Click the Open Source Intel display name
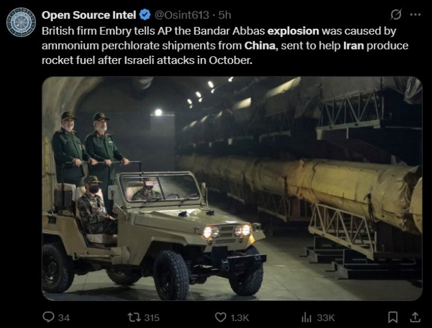The height and width of the screenshot is (328, 432). [89, 15]
